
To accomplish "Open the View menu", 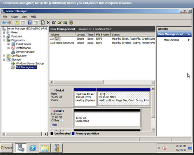I will click(x=25, y=17).
